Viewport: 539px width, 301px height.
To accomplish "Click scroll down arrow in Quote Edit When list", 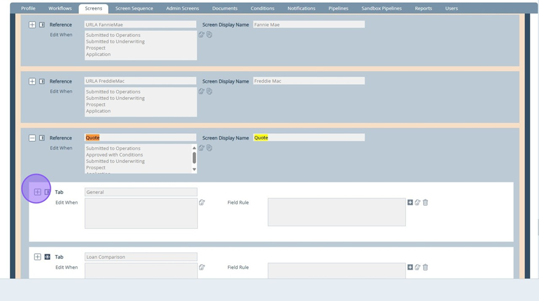I will click(x=195, y=169).
